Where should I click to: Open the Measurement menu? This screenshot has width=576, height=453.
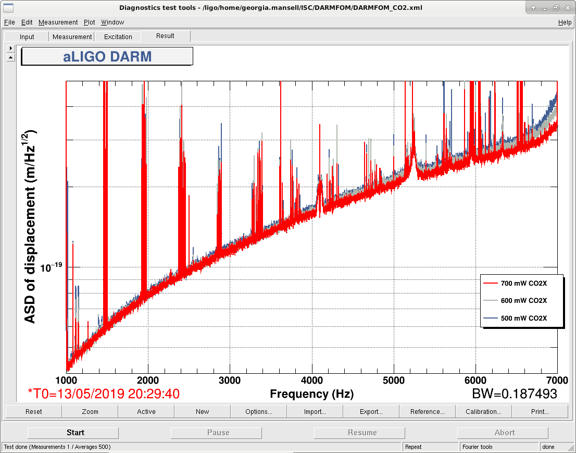[x=58, y=22]
